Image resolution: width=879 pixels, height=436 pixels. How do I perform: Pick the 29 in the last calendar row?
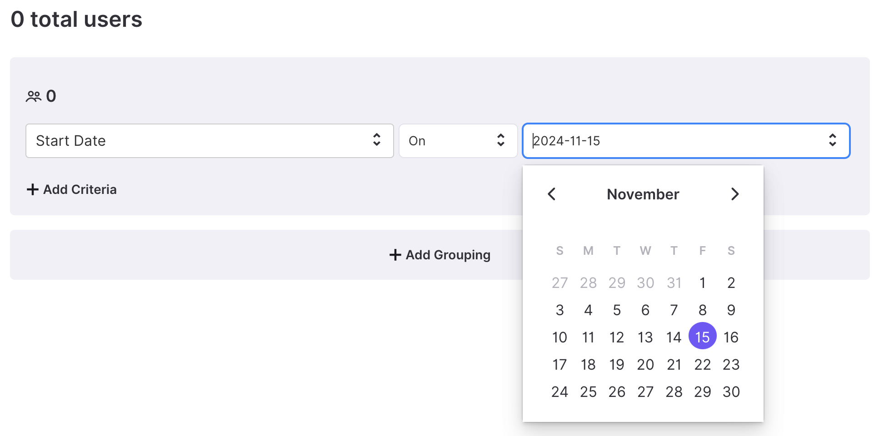[x=703, y=392]
